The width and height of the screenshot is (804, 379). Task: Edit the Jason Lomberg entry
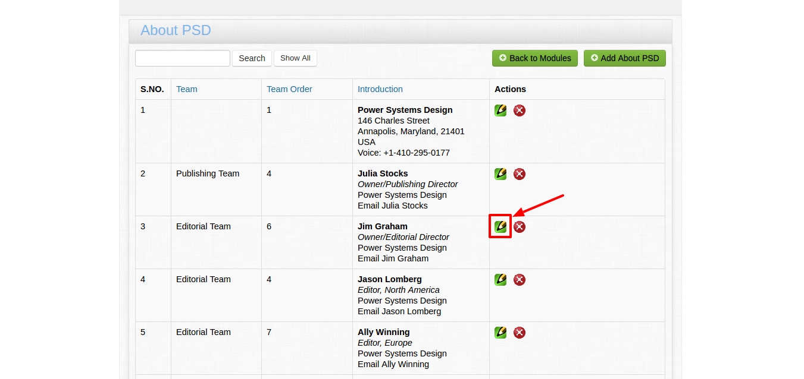[500, 279]
